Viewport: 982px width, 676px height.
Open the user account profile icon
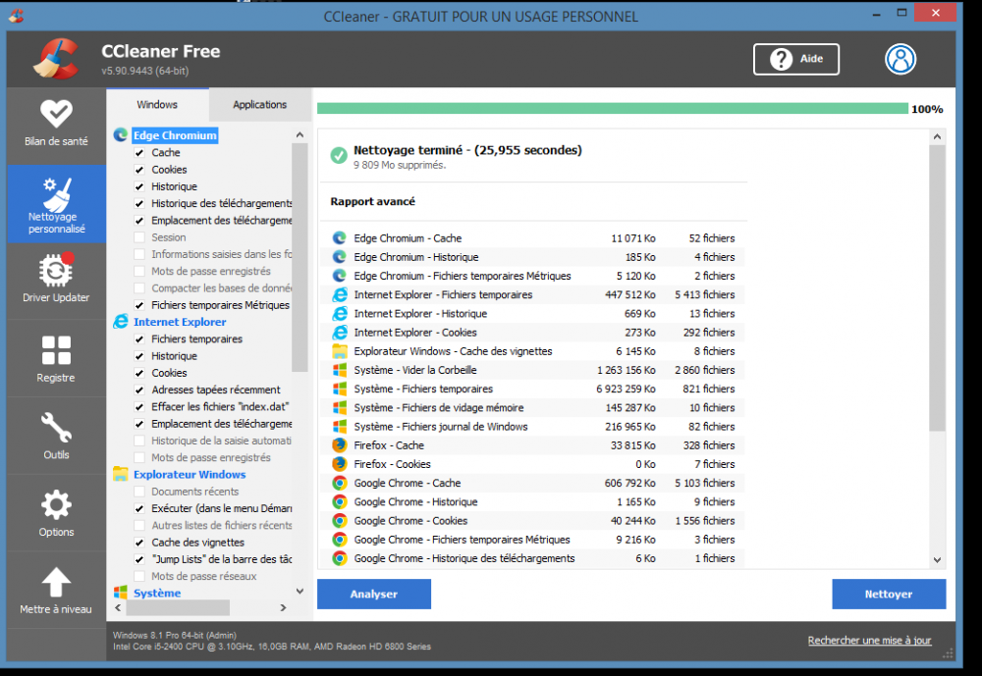tap(900, 59)
